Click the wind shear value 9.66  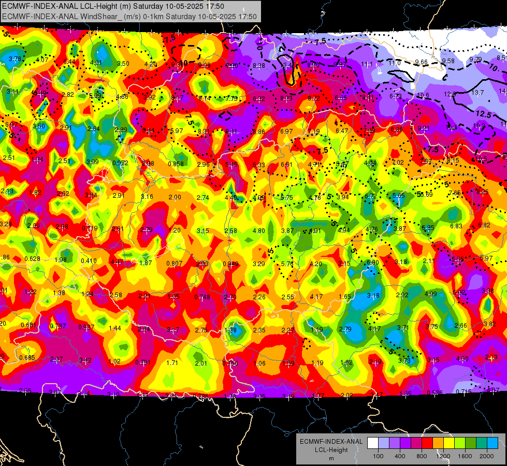click(422, 62)
